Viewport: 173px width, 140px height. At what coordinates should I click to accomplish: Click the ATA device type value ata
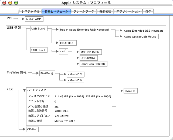tap(56, 106)
